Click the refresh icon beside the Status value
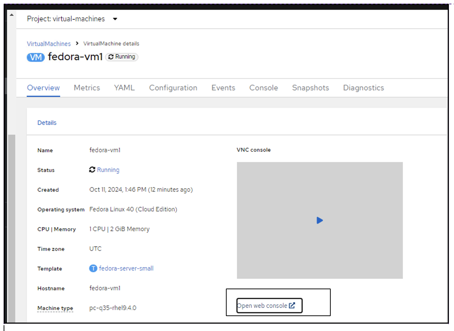Image resolution: width=454 pixels, height=331 pixels. [x=92, y=169]
